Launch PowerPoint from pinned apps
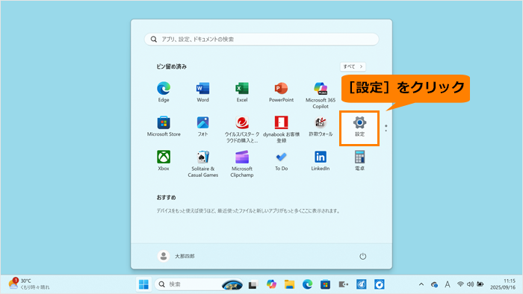This screenshot has height=294, width=523. tap(281, 93)
